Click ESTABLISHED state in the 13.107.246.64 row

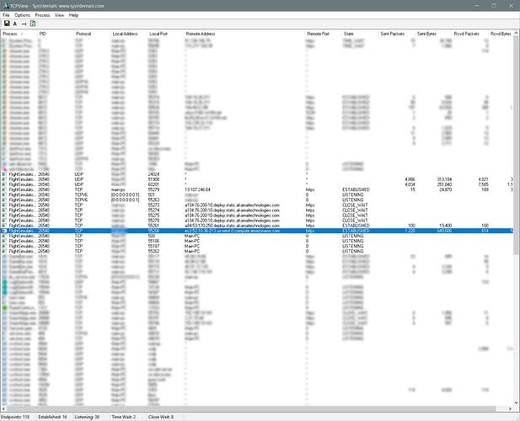[x=356, y=189]
